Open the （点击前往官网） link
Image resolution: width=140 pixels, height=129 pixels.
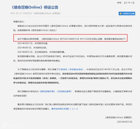64,91
